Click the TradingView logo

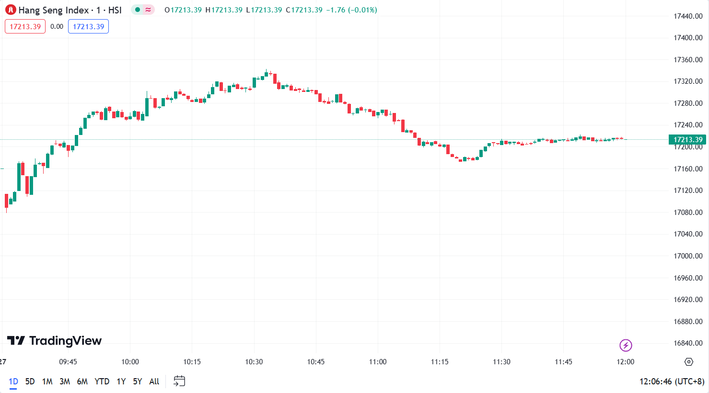[55, 340]
